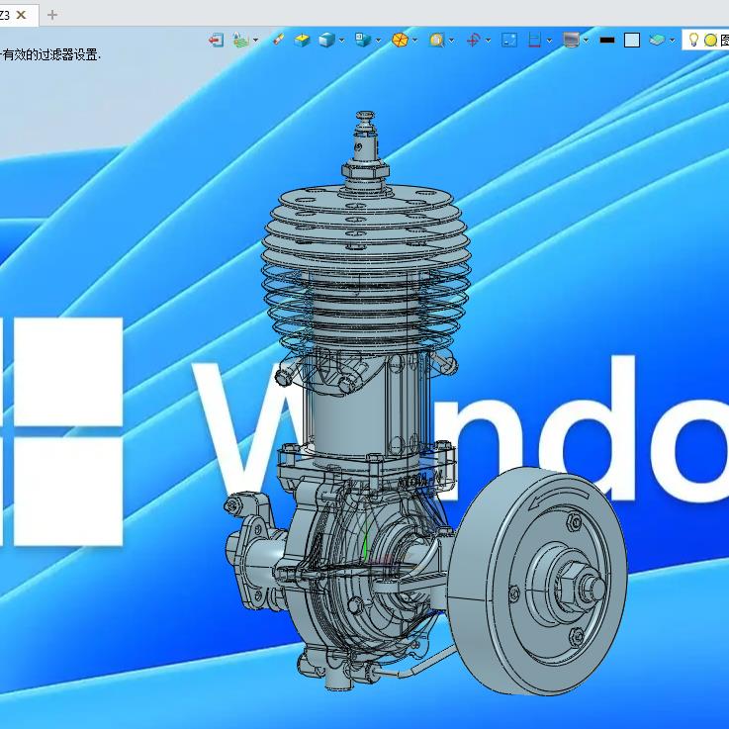The height and width of the screenshot is (729, 729).
Task: Click the black color swatch in toolbar
Action: (607, 41)
